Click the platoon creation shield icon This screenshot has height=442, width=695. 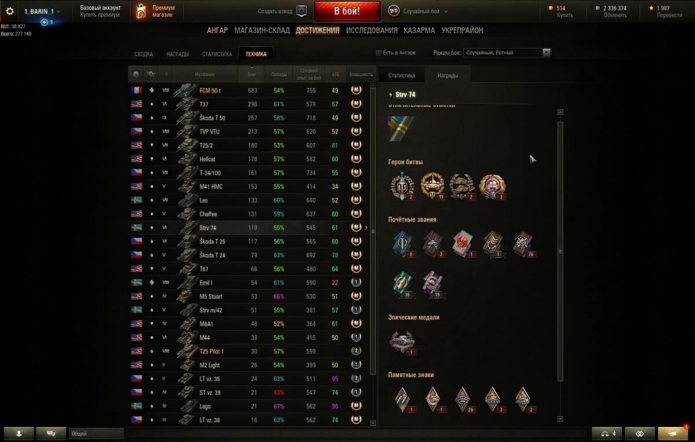coord(301,11)
